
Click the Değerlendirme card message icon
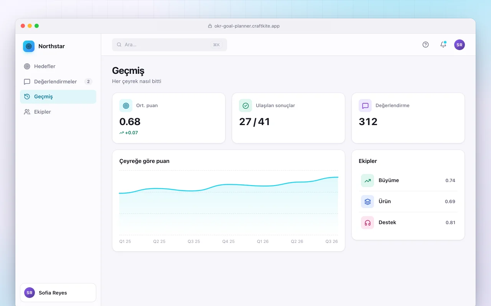click(x=365, y=106)
